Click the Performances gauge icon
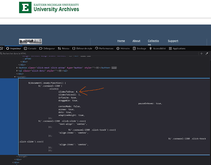The height and width of the screenshot is (165, 211). 97,49
